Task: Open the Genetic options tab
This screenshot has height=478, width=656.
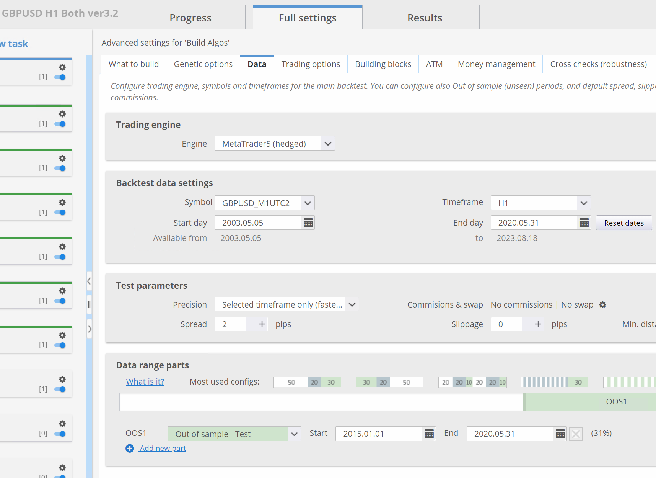Action: (x=203, y=64)
